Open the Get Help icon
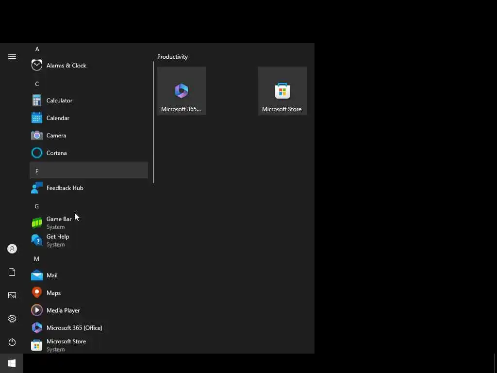The height and width of the screenshot is (373, 497). coord(37,240)
